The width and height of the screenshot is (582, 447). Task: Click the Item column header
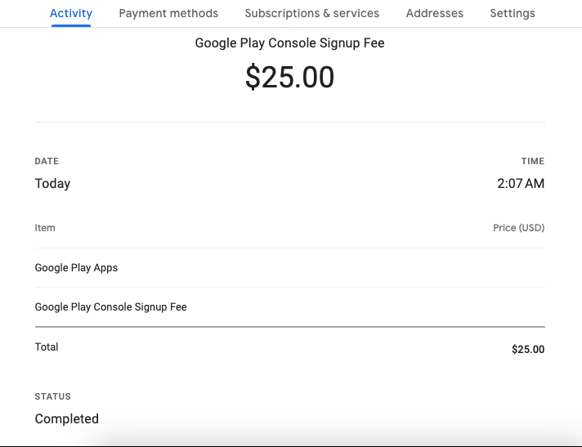(45, 228)
